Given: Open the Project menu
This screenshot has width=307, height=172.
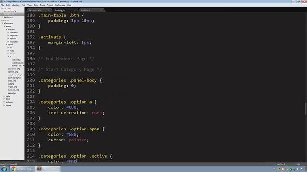Looking at the screenshot, I should 50,5.
